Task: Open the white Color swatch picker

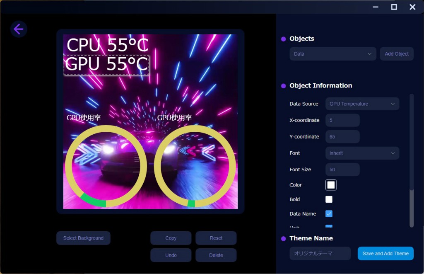Action: [331, 185]
